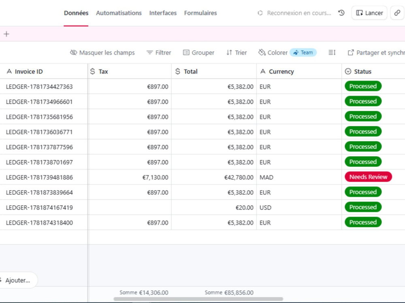Image resolution: width=405 pixels, height=303 pixels.
Task: Click the Lancer button
Action: pyautogui.click(x=369, y=13)
